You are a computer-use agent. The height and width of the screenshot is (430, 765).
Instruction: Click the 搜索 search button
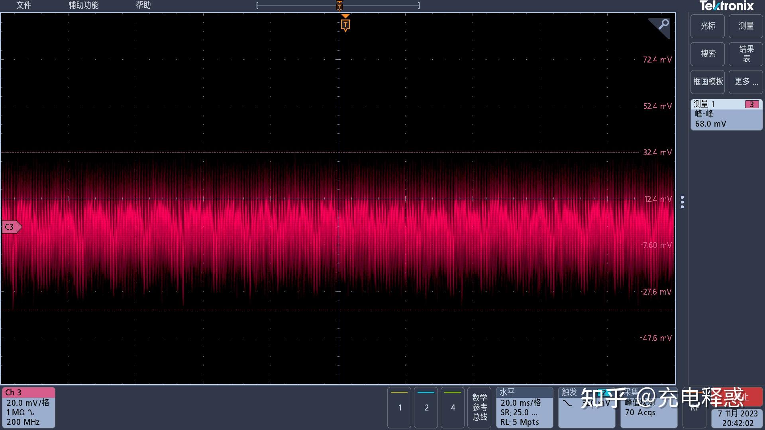pyautogui.click(x=708, y=54)
